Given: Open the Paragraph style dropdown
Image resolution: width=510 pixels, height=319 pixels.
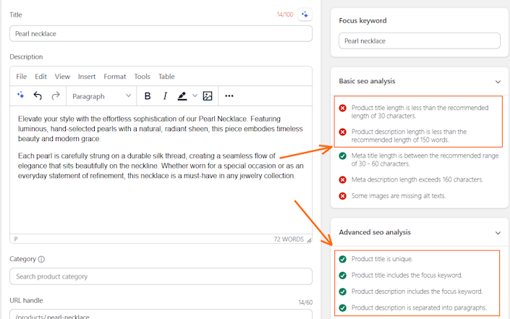Looking at the screenshot, I should click(101, 96).
